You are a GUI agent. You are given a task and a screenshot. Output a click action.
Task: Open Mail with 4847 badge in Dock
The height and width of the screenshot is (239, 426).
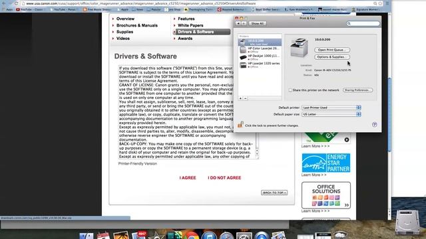coord(139,235)
